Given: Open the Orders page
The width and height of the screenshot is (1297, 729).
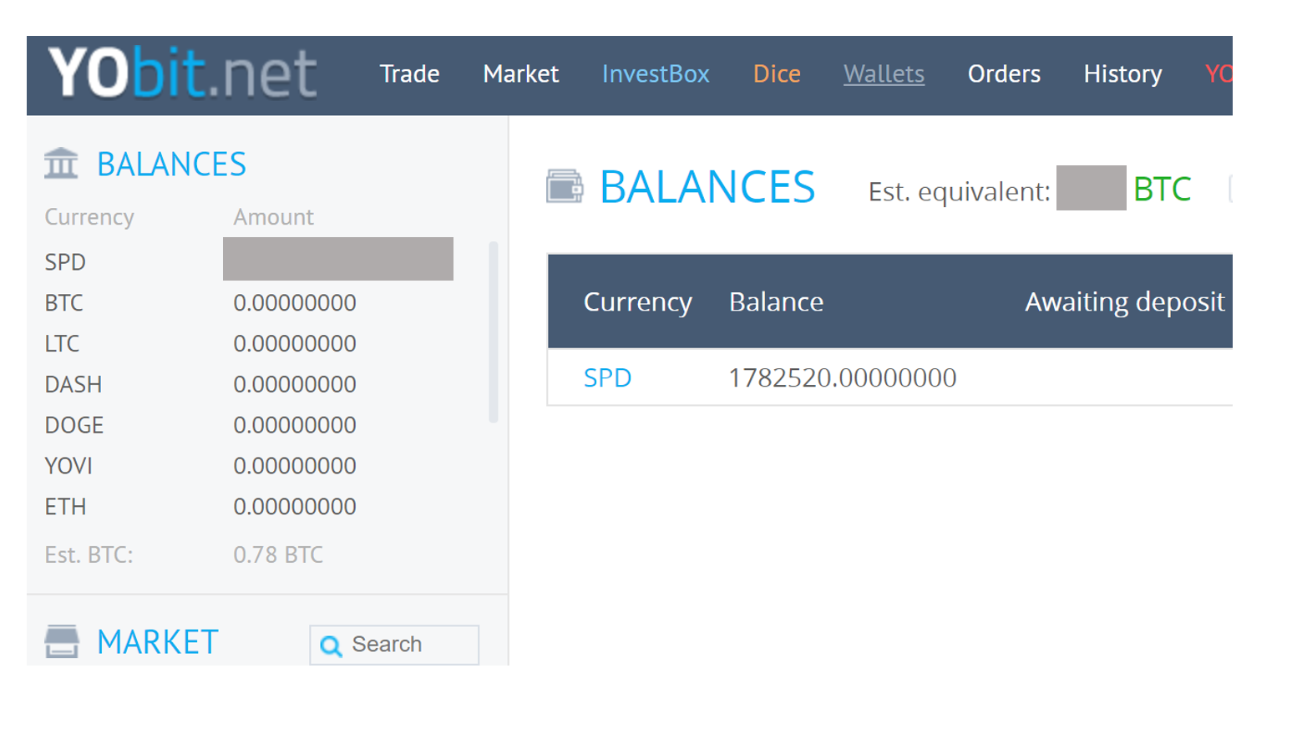Looking at the screenshot, I should point(1004,74).
